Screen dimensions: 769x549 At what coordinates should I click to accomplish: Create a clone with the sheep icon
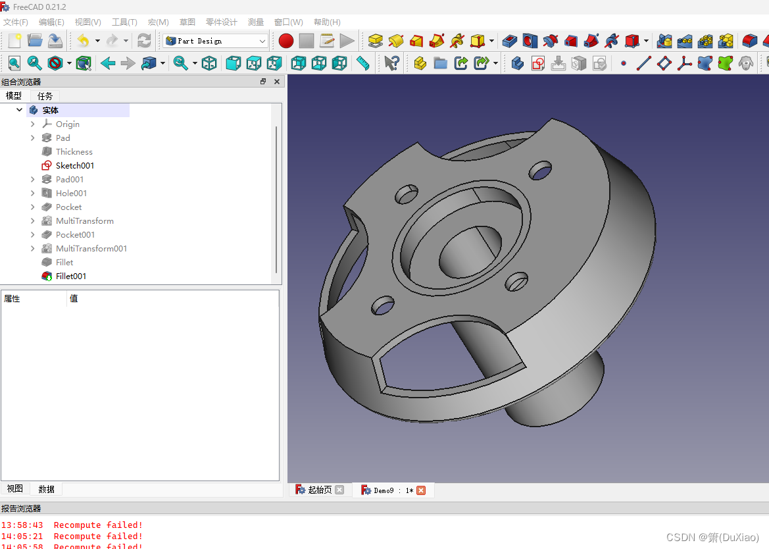746,63
